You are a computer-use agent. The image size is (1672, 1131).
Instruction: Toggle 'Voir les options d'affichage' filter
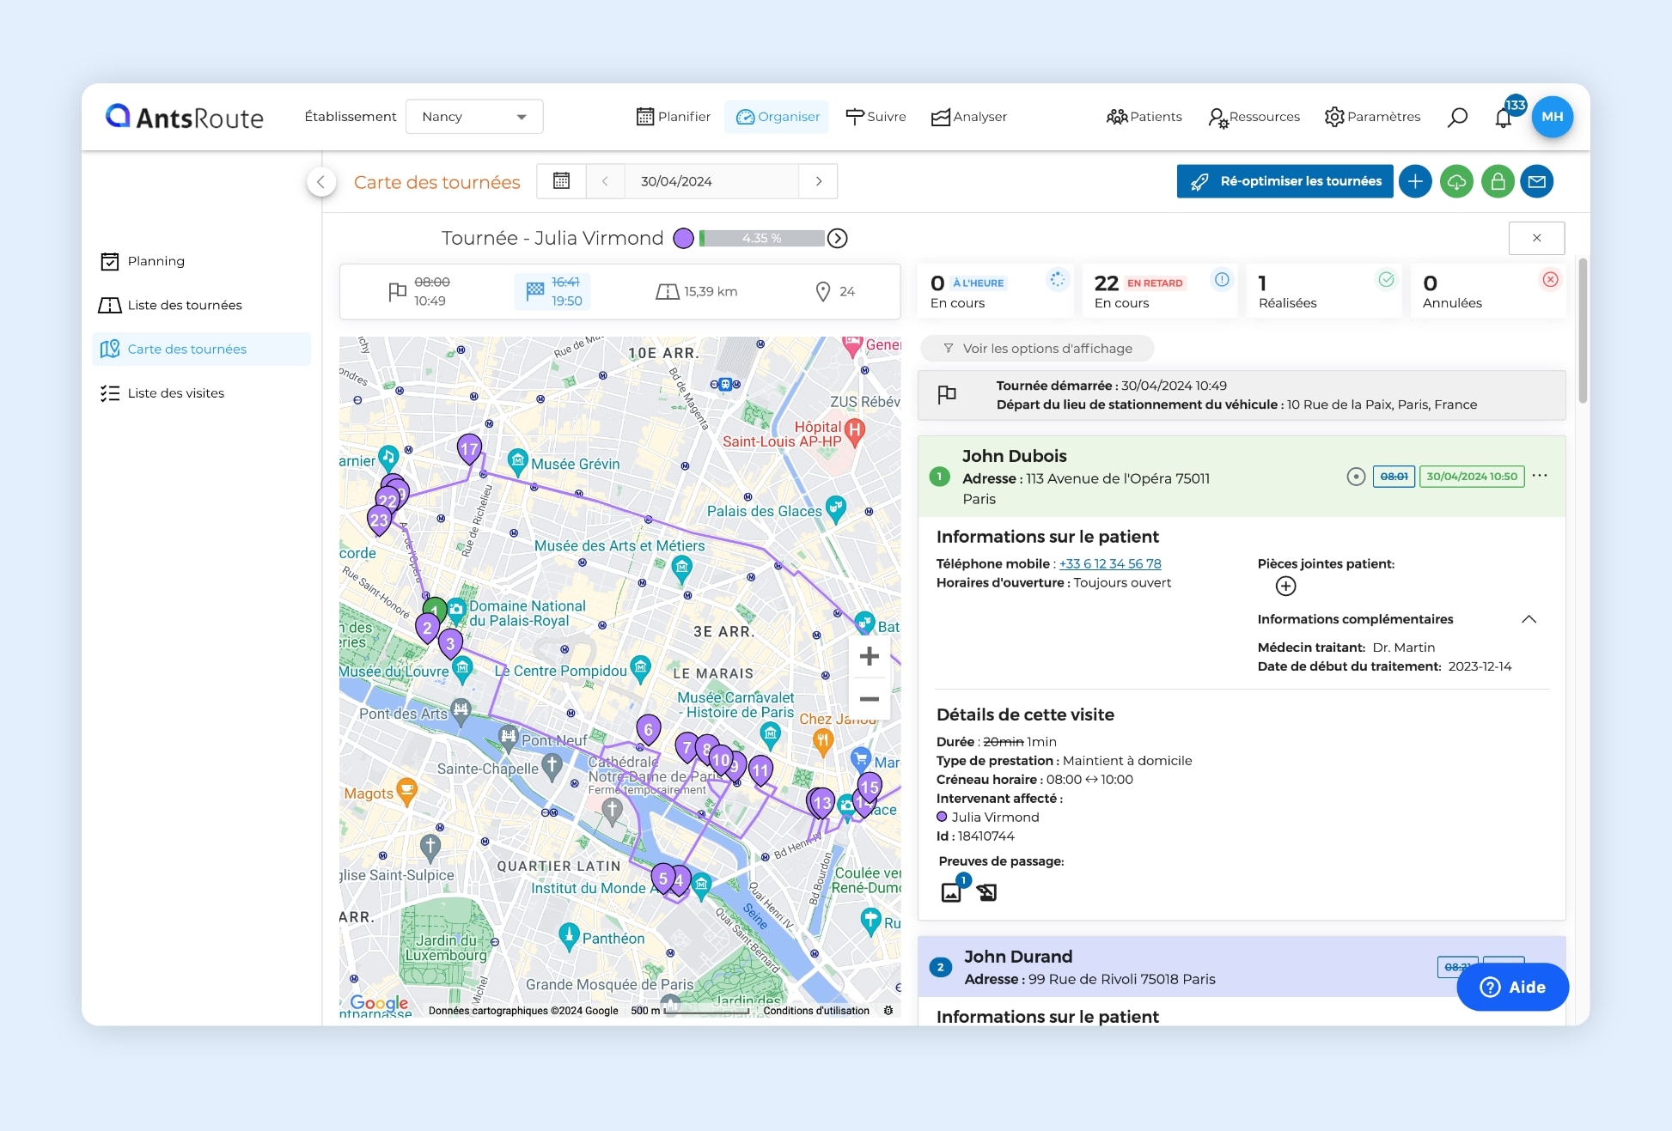[1036, 348]
